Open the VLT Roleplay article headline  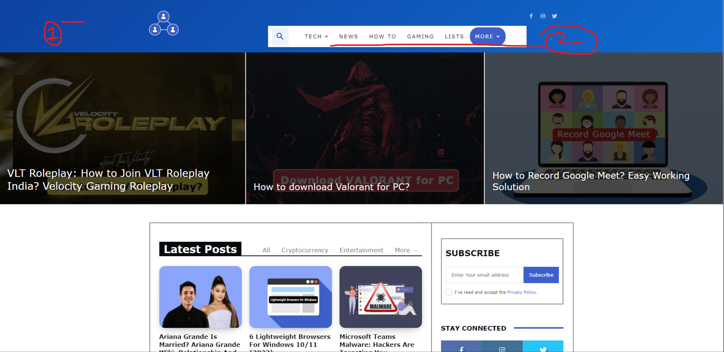(108, 180)
